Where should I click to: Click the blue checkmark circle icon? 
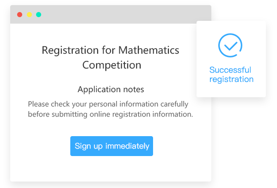click(x=230, y=45)
